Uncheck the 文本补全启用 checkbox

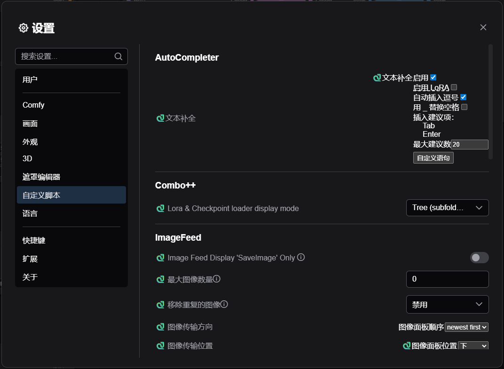[433, 78]
